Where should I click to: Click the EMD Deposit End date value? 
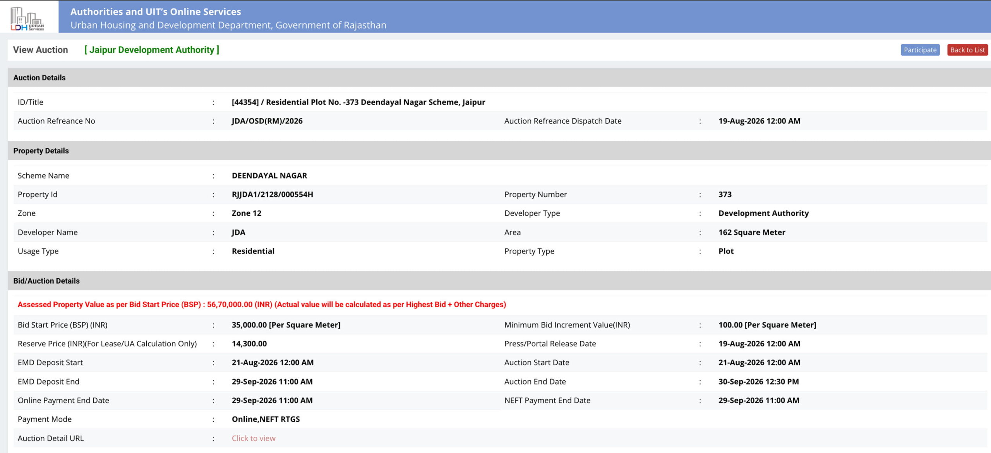(x=272, y=381)
